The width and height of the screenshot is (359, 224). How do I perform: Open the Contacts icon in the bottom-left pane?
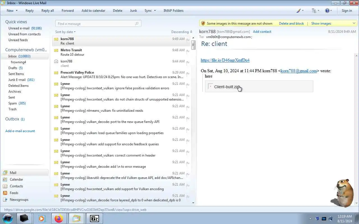click(5, 186)
